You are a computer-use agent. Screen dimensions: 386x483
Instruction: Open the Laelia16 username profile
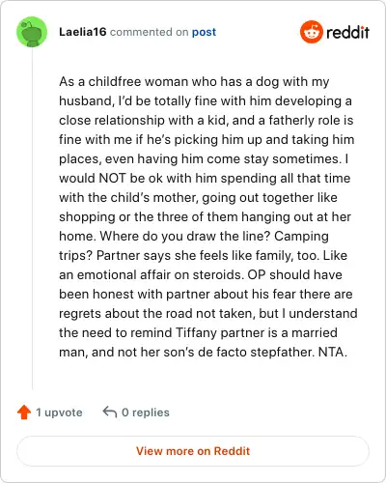[83, 32]
